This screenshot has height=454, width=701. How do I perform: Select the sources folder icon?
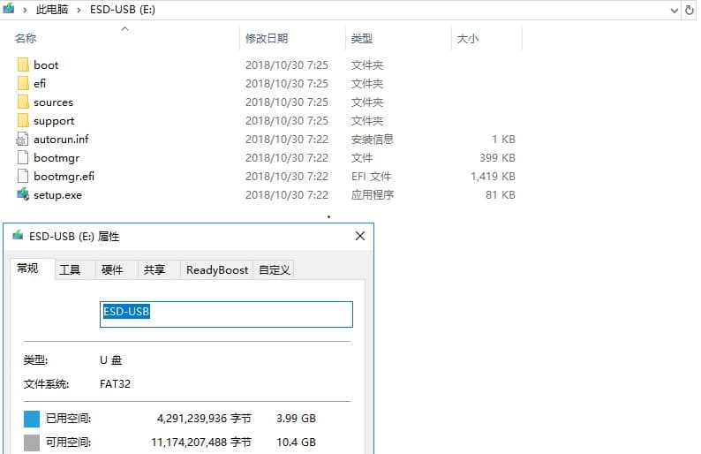23,102
